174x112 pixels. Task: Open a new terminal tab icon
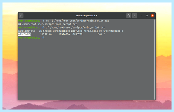pyautogui.click(x=21, y=16)
